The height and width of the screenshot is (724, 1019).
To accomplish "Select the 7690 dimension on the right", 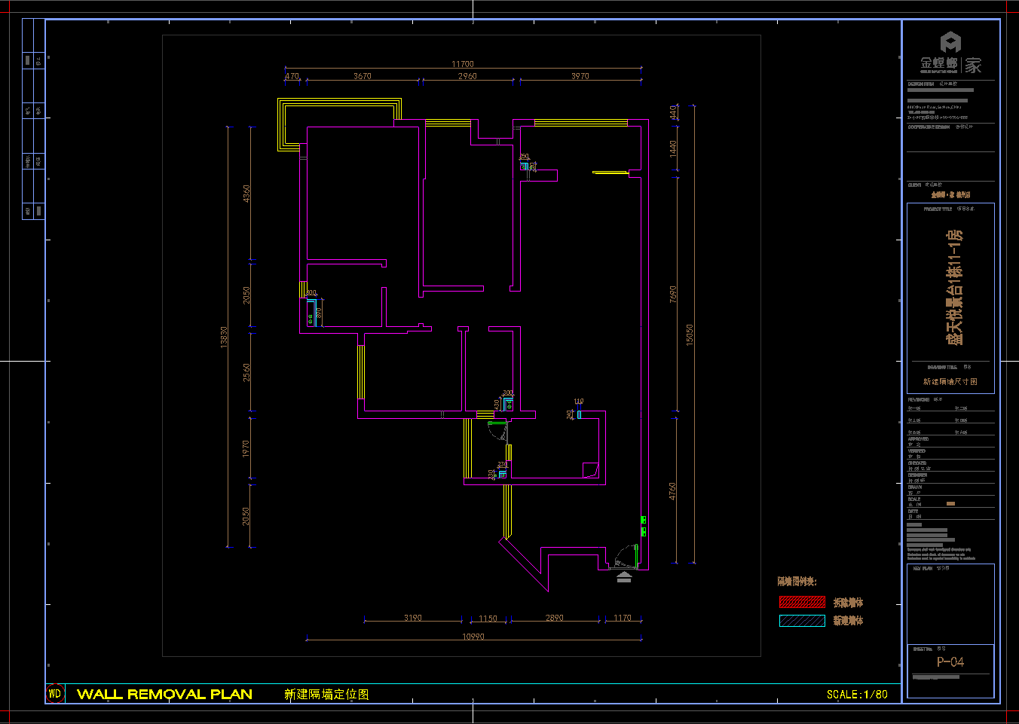I will tap(673, 295).
